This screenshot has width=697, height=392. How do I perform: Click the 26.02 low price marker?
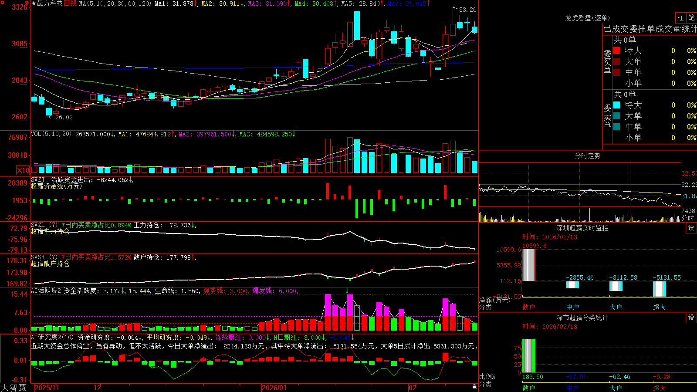tap(64, 117)
